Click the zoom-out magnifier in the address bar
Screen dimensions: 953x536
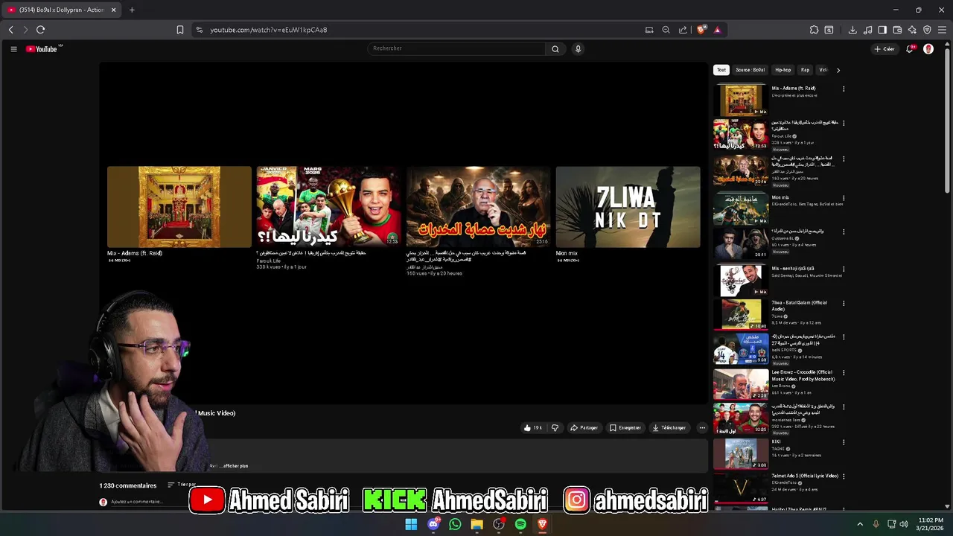coord(666,30)
